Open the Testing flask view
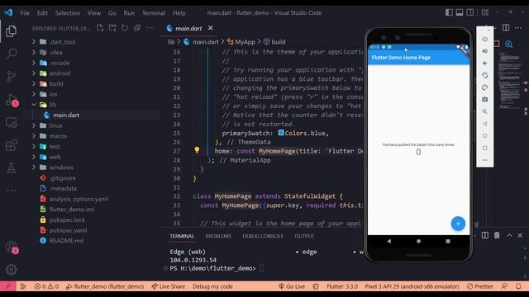 click(11, 167)
